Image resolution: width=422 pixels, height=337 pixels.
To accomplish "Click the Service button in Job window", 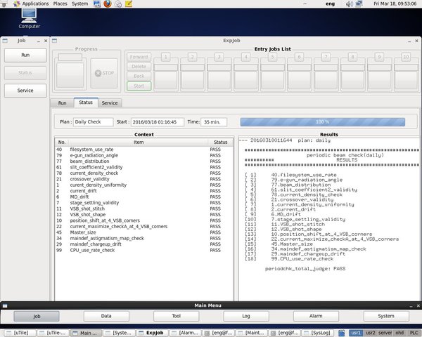I will coord(25,91).
